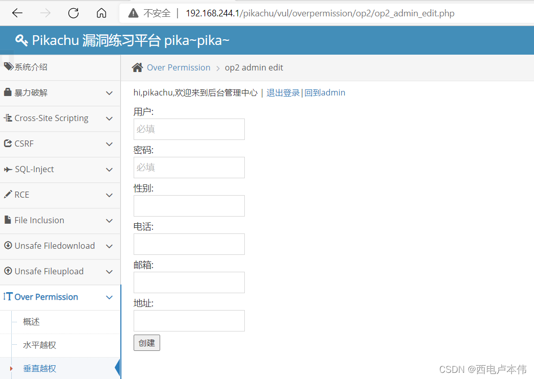Click the hi,pikachu welcome text
The height and width of the screenshot is (379, 534).
pyautogui.click(x=195, y=93)
